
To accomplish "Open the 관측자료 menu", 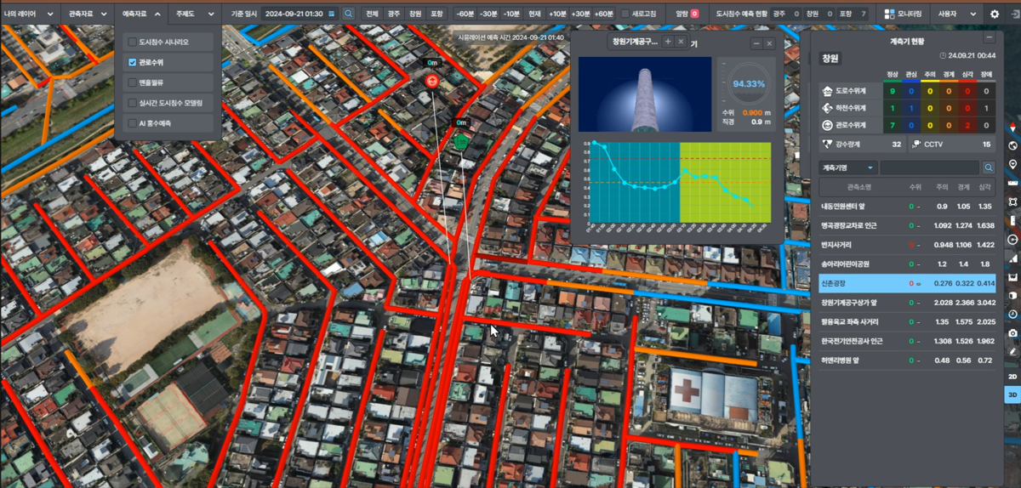I will pos(88,14).
